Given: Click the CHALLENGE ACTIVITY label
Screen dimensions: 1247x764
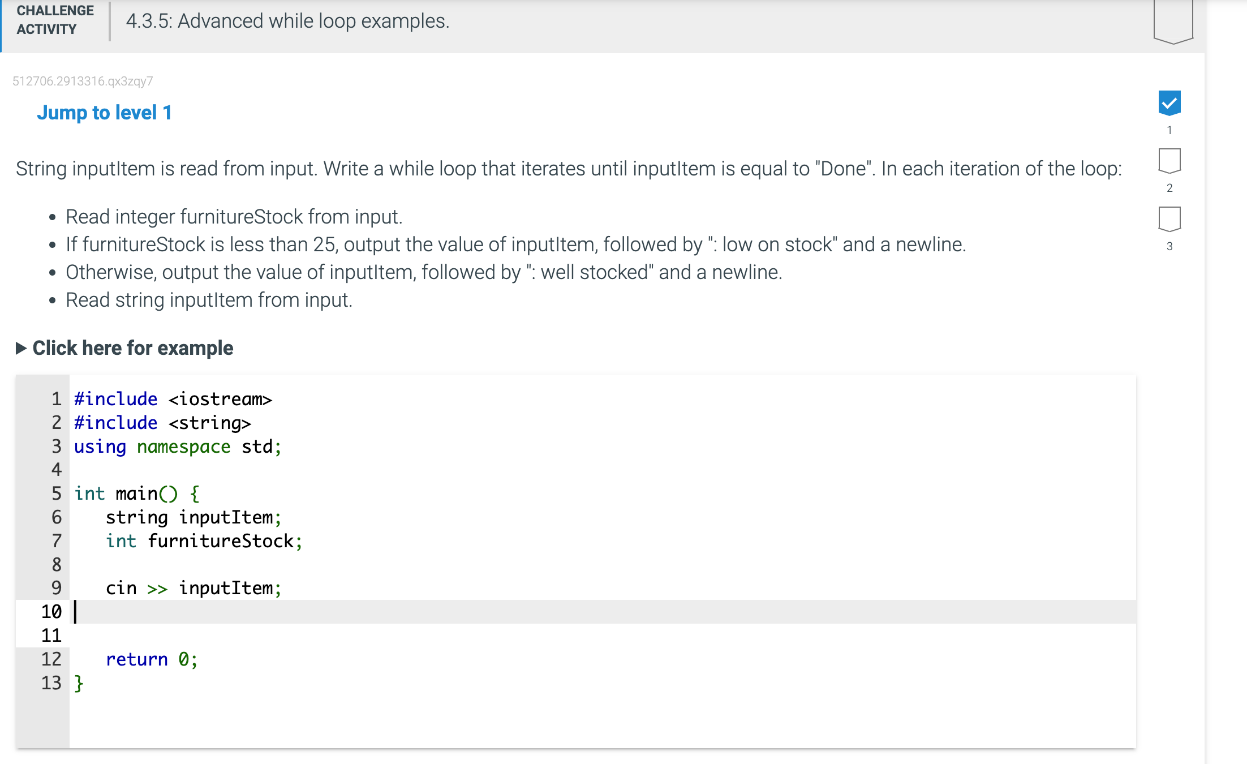Looking at the screenshot, I should pyautogui.click(x=55, y=20).
